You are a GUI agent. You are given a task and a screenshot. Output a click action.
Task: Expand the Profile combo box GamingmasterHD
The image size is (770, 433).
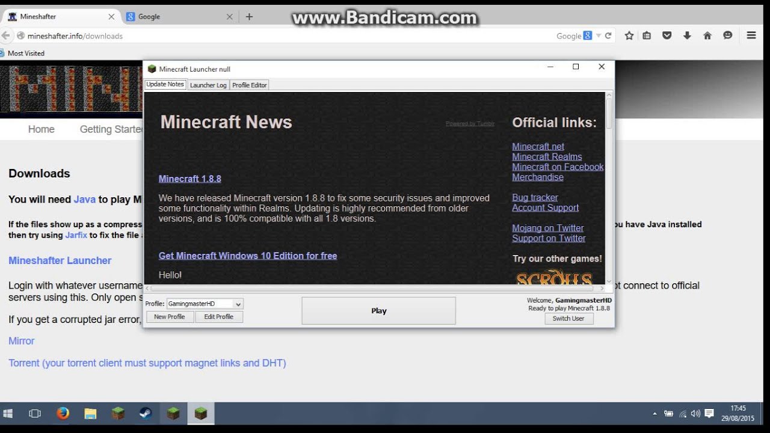pyautogui.click(x=205, y=304)
